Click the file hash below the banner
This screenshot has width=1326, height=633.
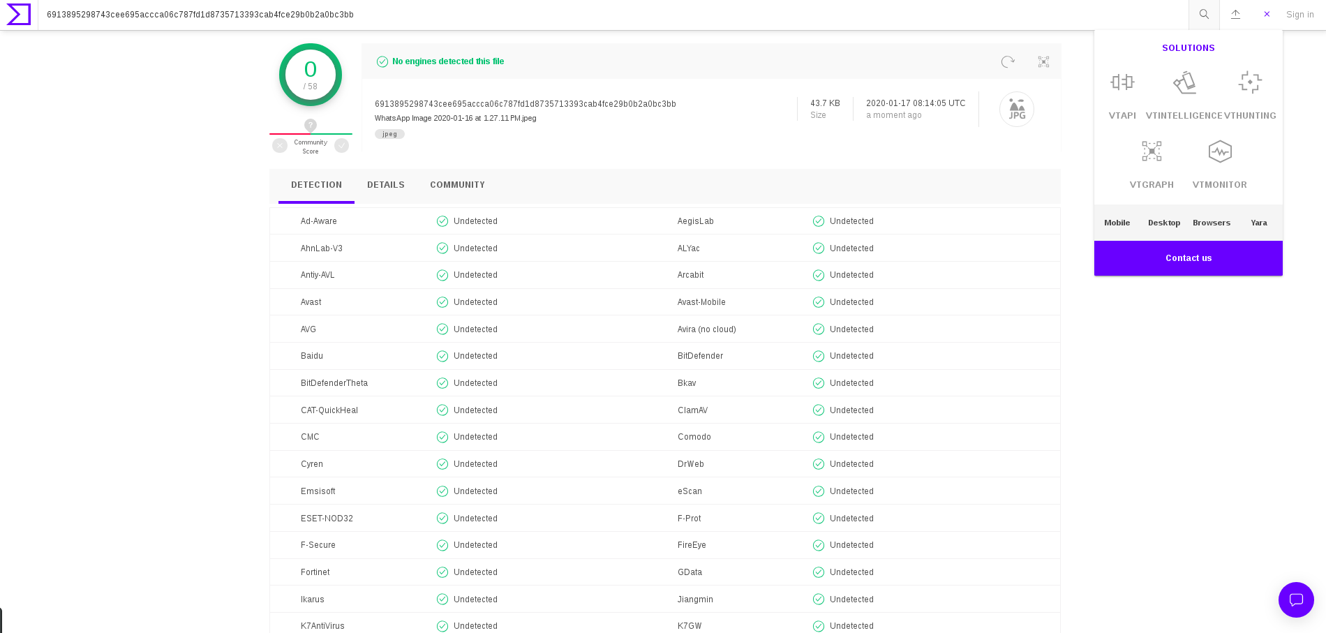526,104
